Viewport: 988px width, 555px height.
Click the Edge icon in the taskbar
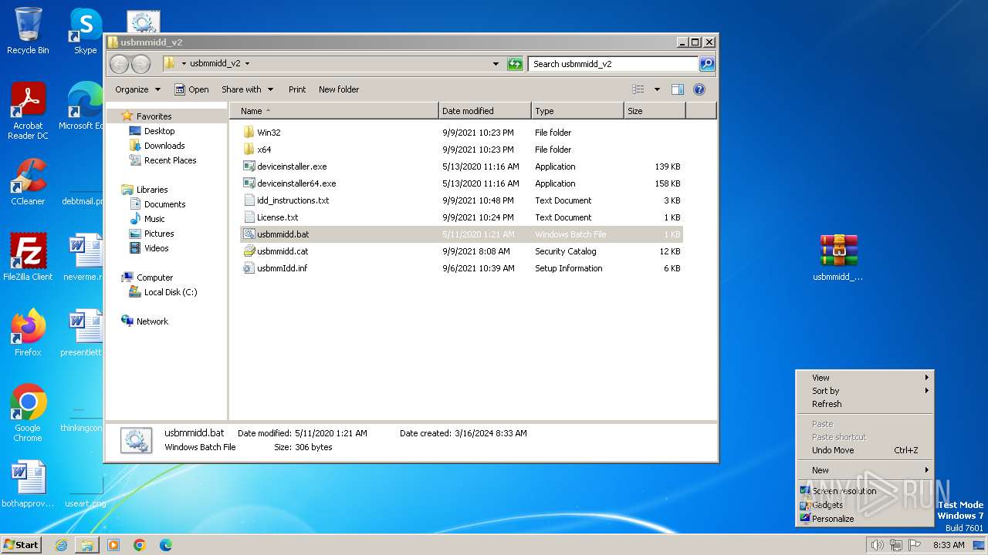point(166,545)
